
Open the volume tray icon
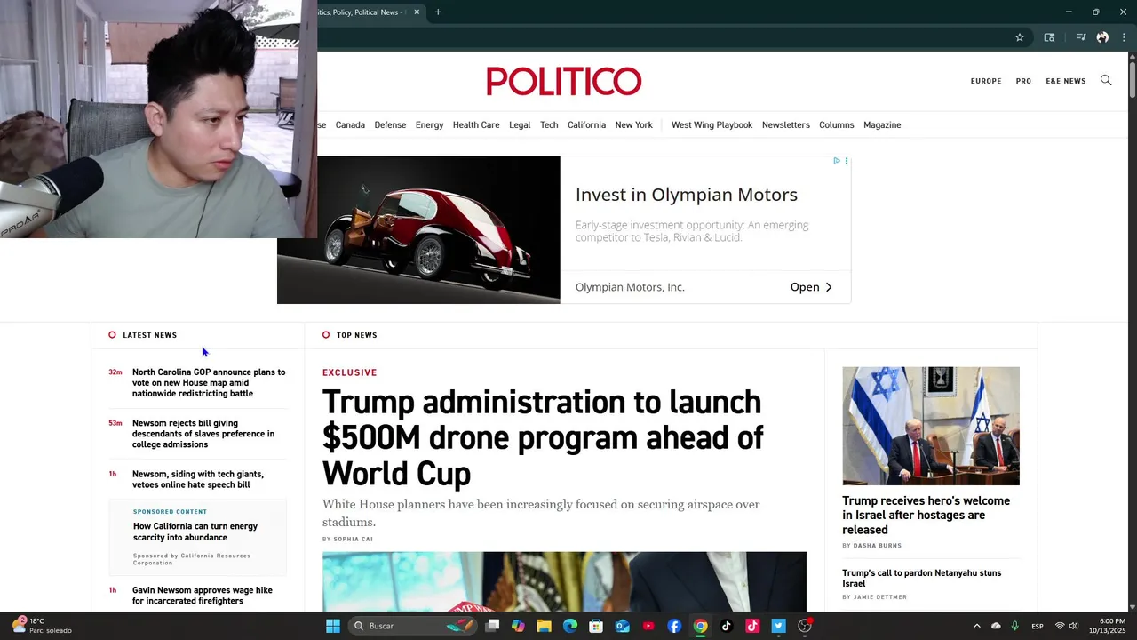pyautogui.click(x=1074, y=626)
